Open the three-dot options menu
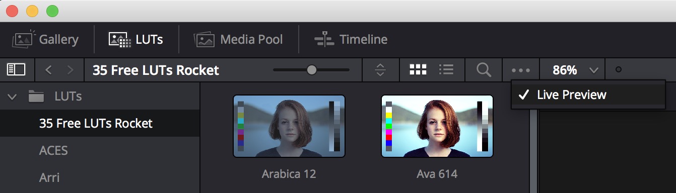 click(520, 70)
